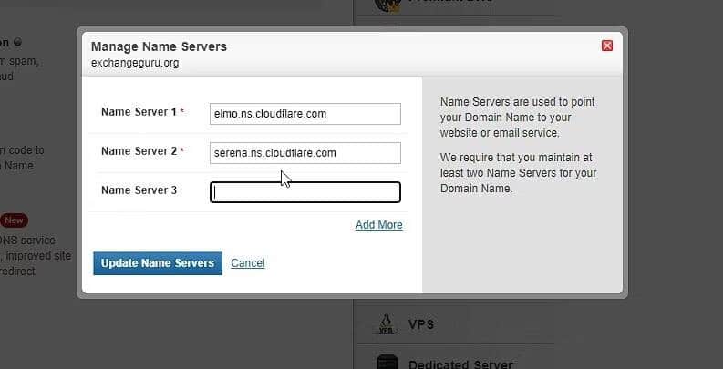Screen dimensions: 723x369
Task: Close the Manage Name Servers dialog
Action: click(x=607, y=46)
